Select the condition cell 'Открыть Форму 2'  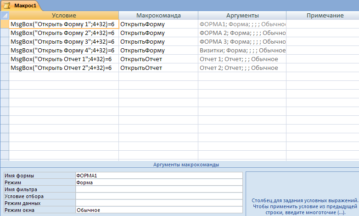pos(64,33)
